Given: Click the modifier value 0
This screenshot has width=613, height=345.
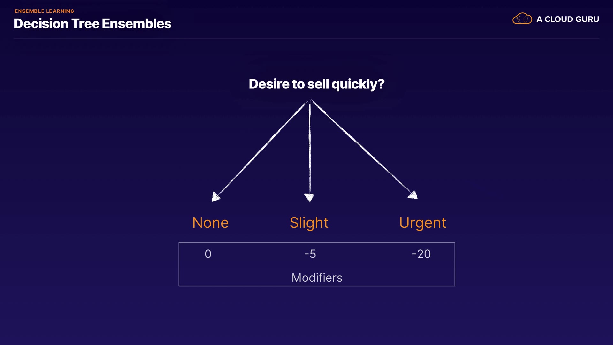Looking at the screenshot, I should 208,254.
